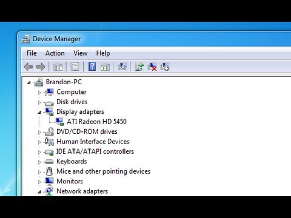The image size is (291, 218).
Task: Select the Disk drives label
Action: click(72, 102)
